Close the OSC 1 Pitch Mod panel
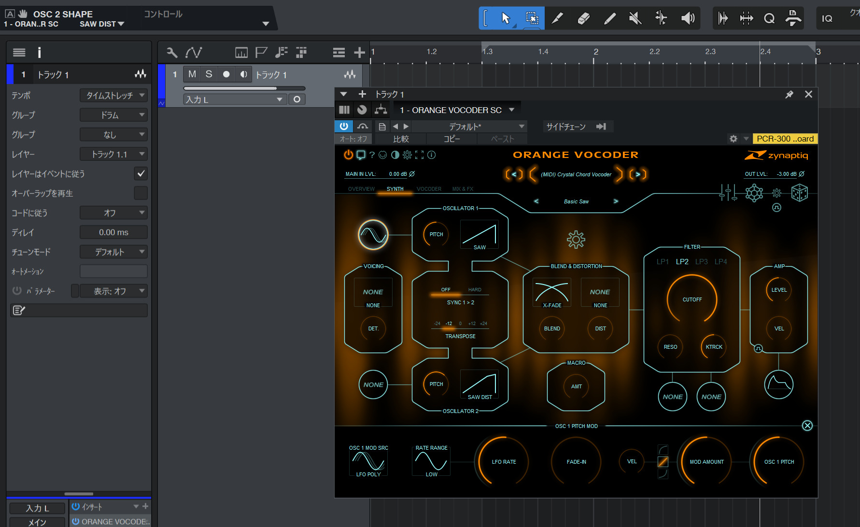 [x=807, y=426]
